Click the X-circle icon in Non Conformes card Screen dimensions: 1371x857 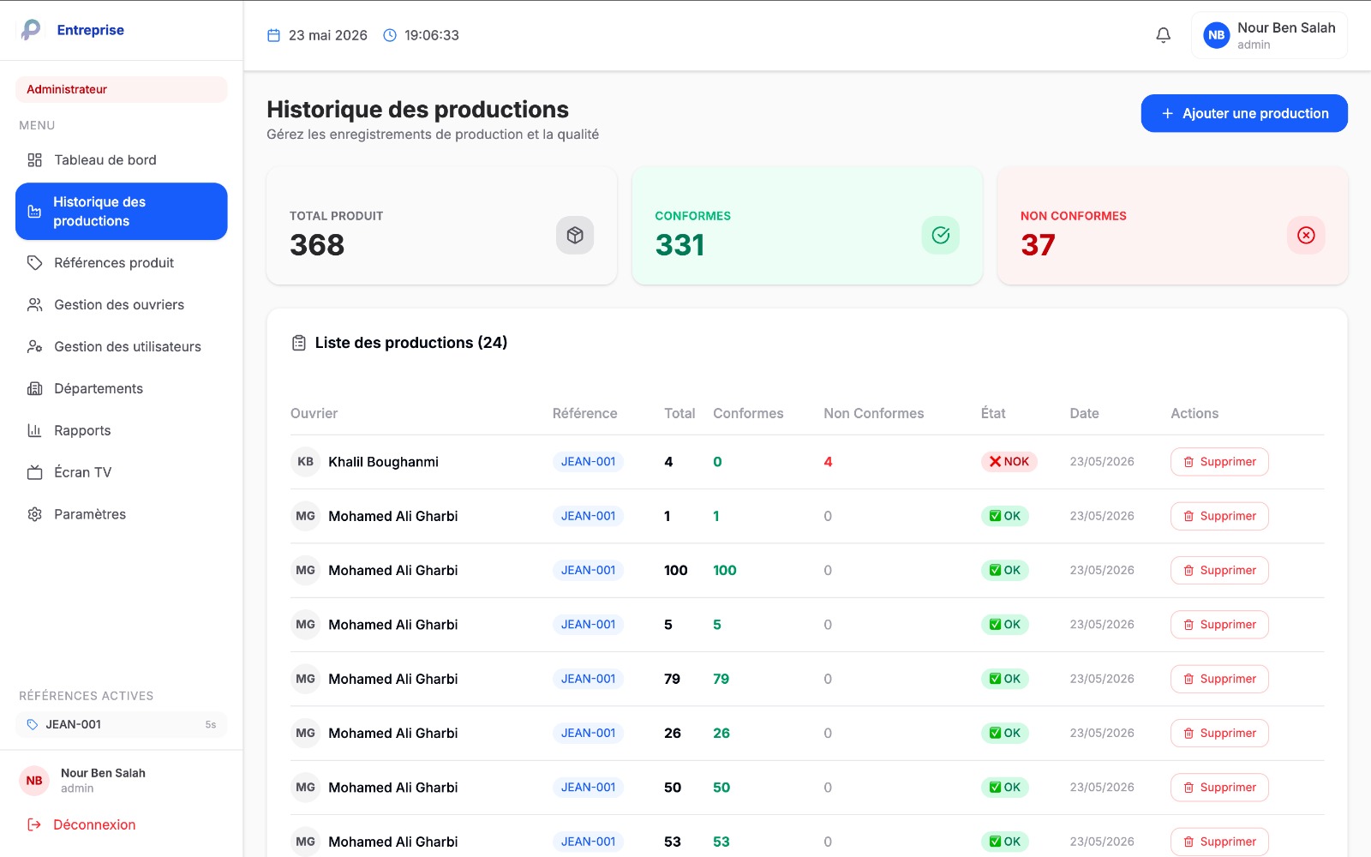(1306, 235)
